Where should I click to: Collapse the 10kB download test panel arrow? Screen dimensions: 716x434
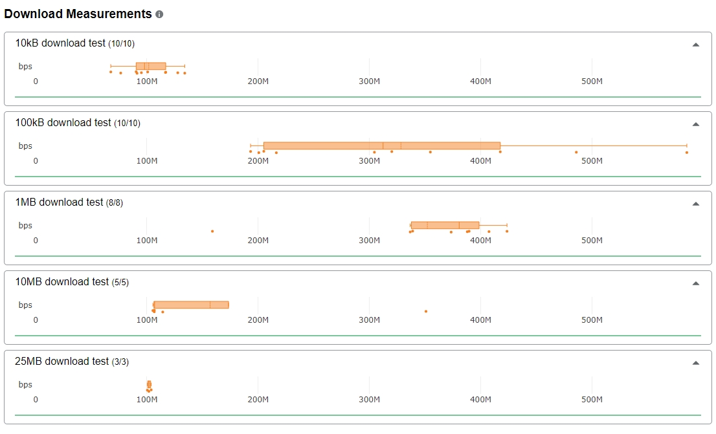tap(695, 45)
